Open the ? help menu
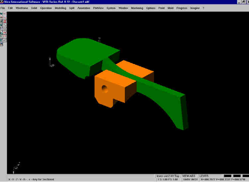This screenshot has height=182, width=249. (x=203, y=8)
